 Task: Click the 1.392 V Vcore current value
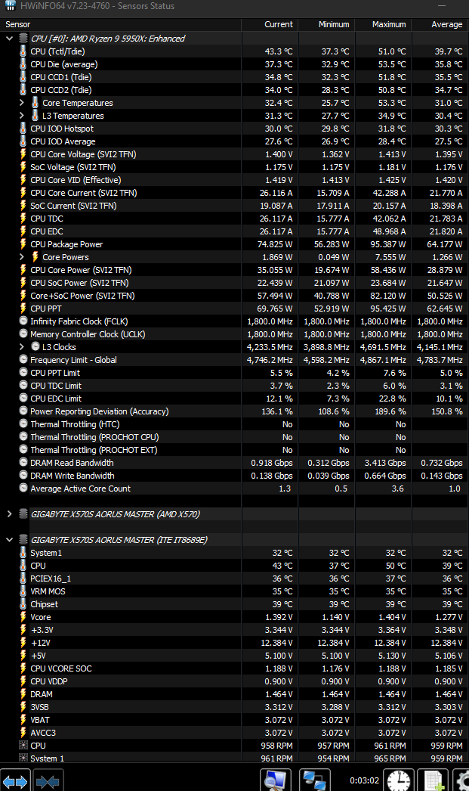tap(279, 617)
